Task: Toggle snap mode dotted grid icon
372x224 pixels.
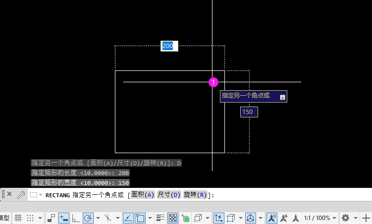Action: [x=30, y=218]
